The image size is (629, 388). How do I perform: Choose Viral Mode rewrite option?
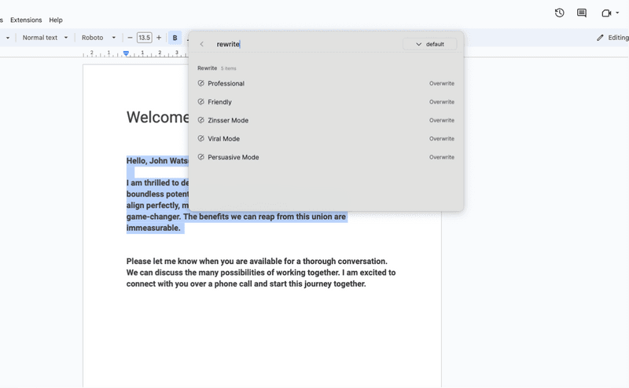(224, 139)
